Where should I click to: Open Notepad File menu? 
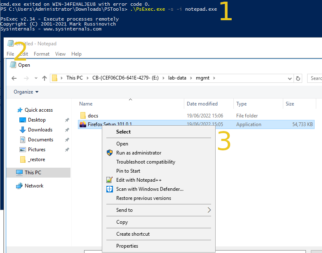[x=10, y=54]
